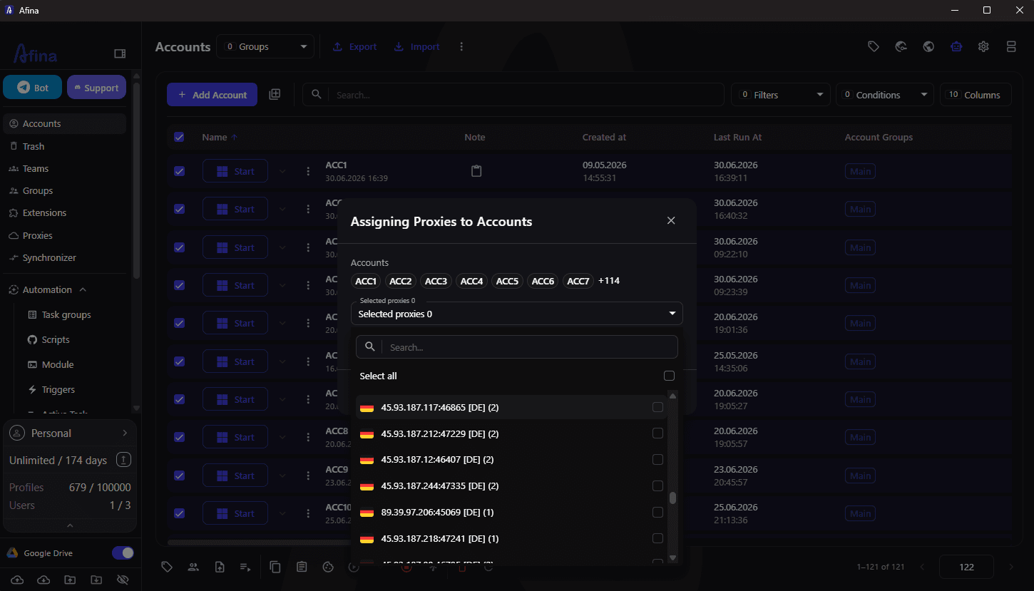Click the proxy list scroll-down arrow
The image size is (1034, 591).
[x=672, y=557]
